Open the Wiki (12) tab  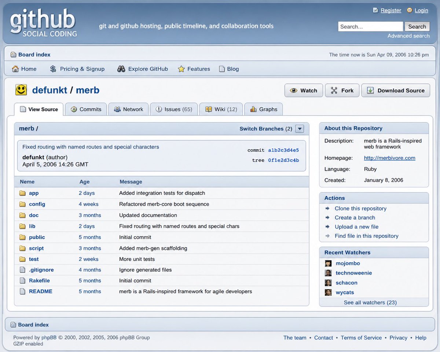tap(221, 109)
